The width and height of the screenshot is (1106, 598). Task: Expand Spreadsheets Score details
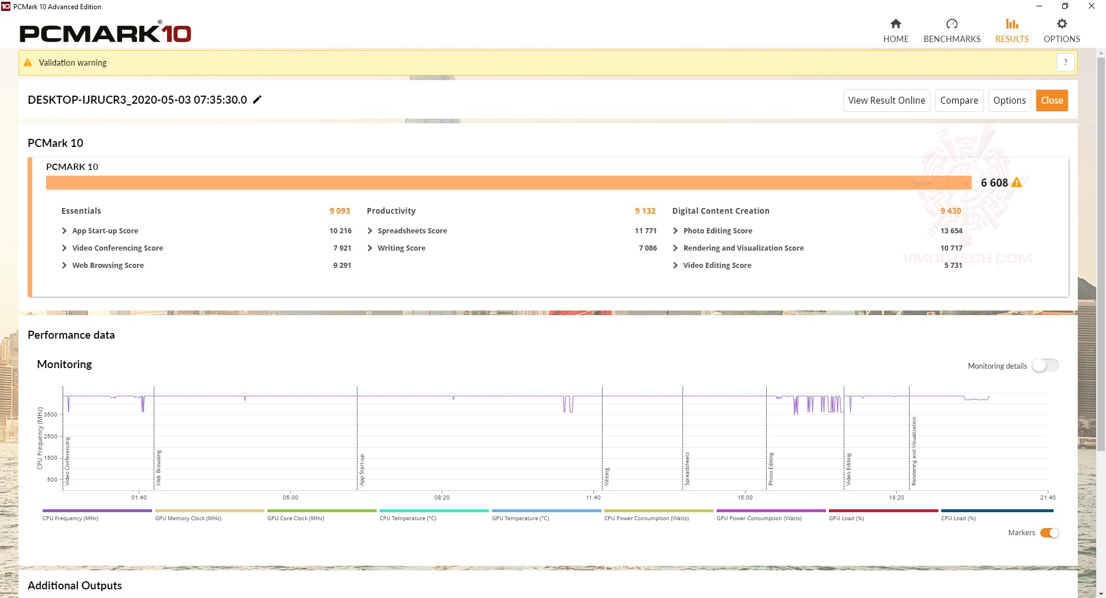click(x=370, y=230)
